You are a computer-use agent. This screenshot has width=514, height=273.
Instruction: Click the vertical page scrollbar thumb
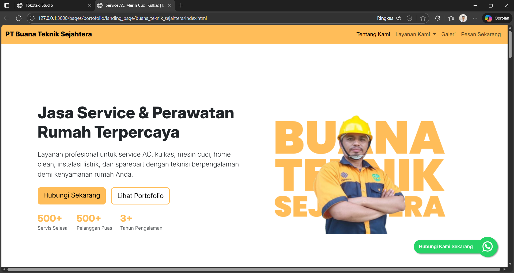click(510, 44)
